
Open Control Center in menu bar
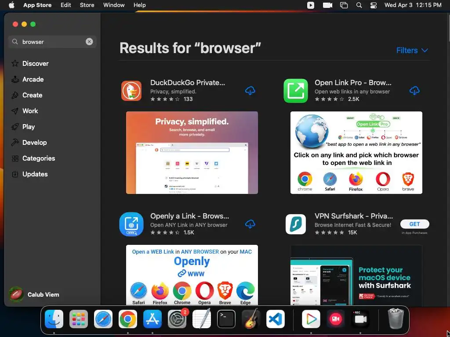(374, 5)
